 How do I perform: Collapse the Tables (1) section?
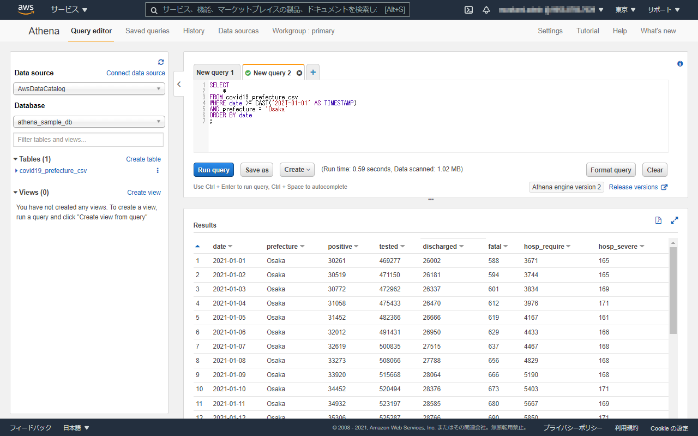[x=32, y=159]
